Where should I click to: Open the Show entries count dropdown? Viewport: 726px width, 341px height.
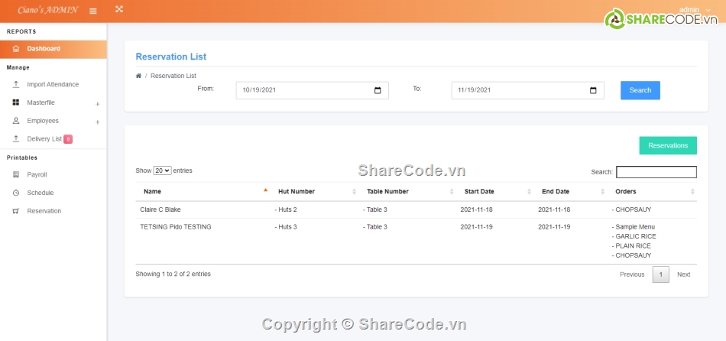(x=163, y=170)
